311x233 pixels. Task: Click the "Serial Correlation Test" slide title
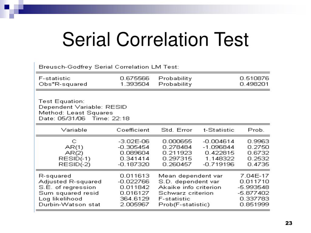[155, 40]
